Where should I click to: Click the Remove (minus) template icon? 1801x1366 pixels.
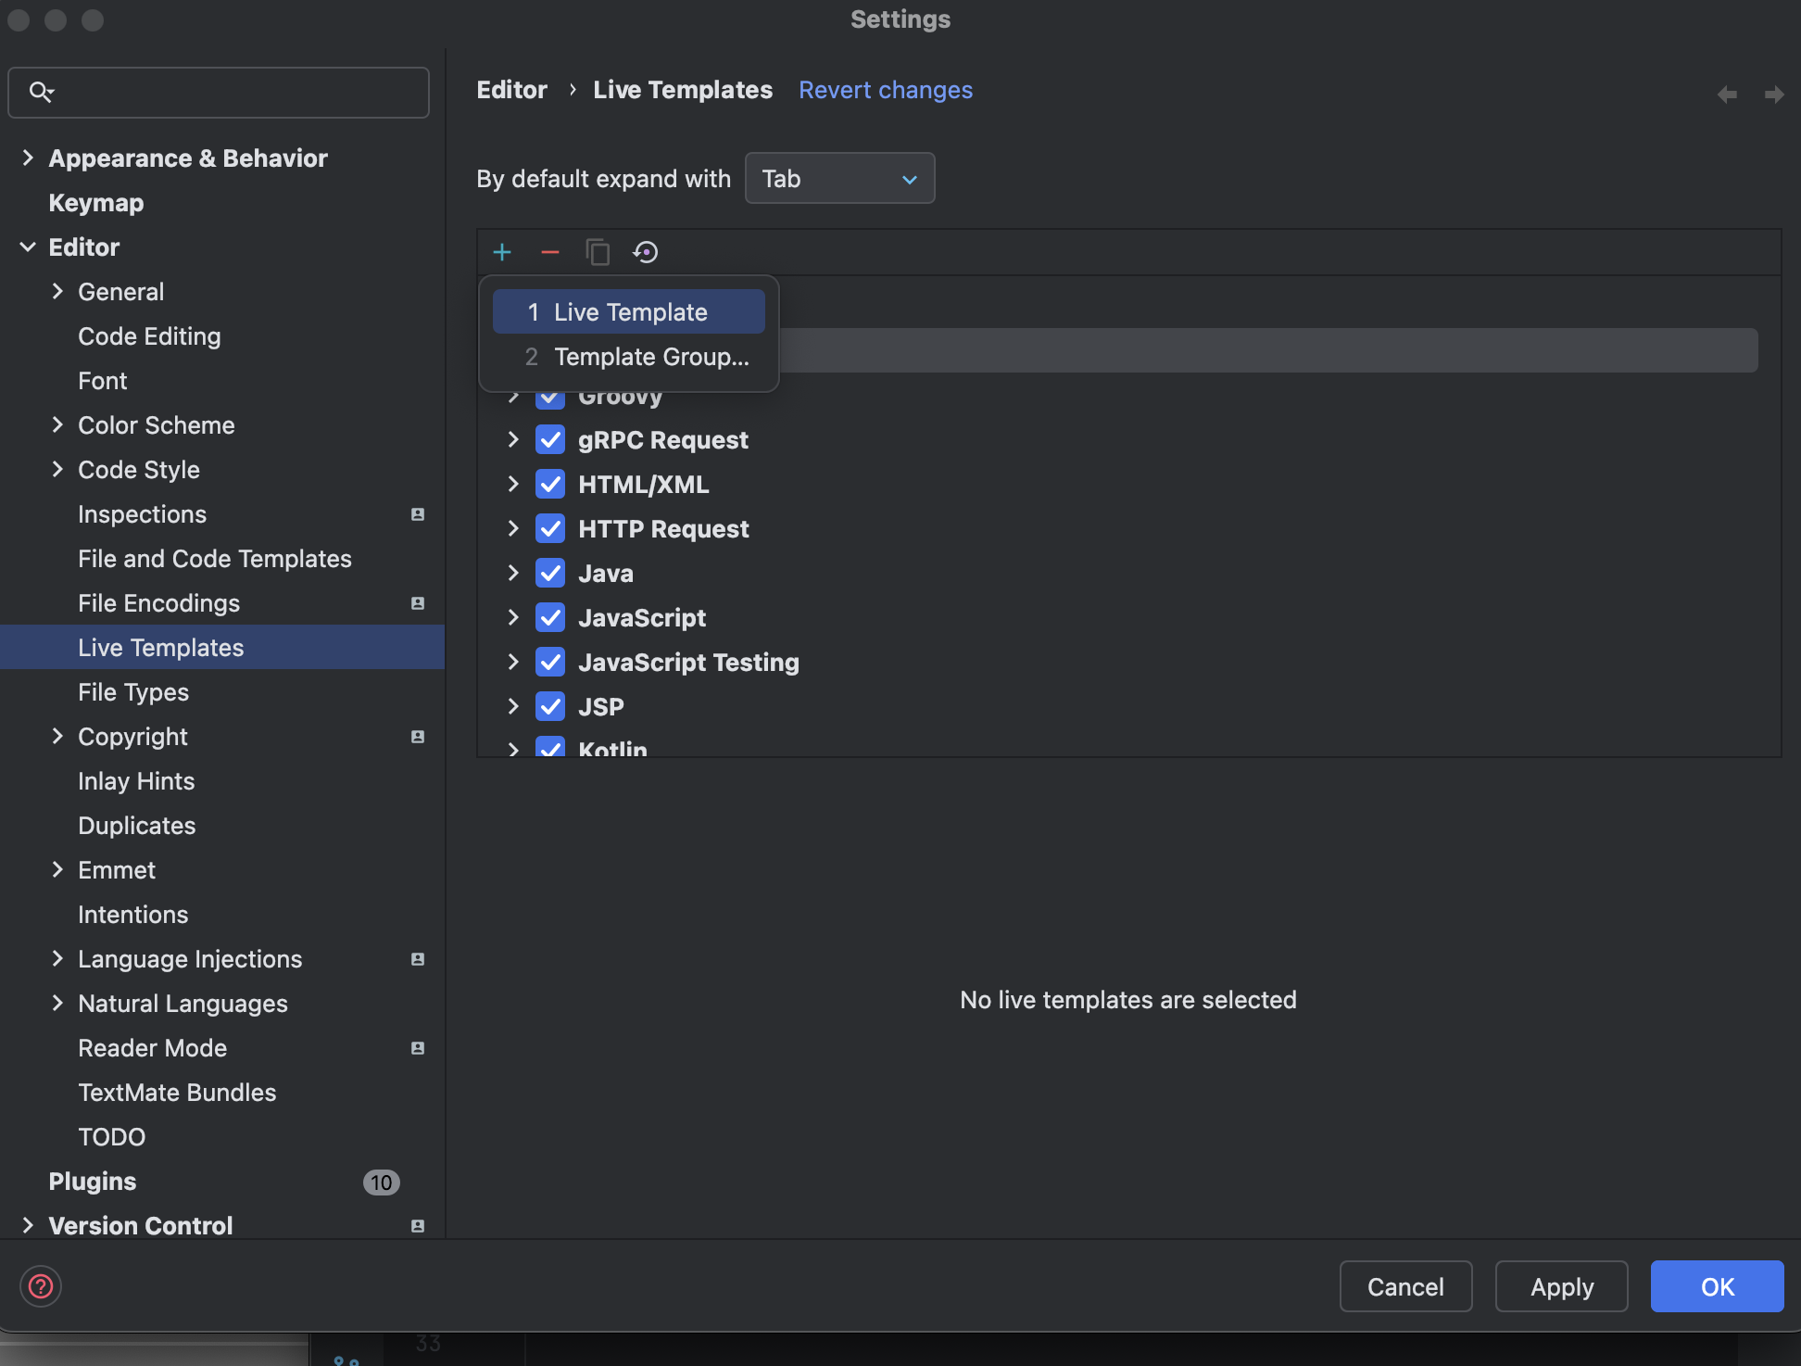[x=550, y=252]
